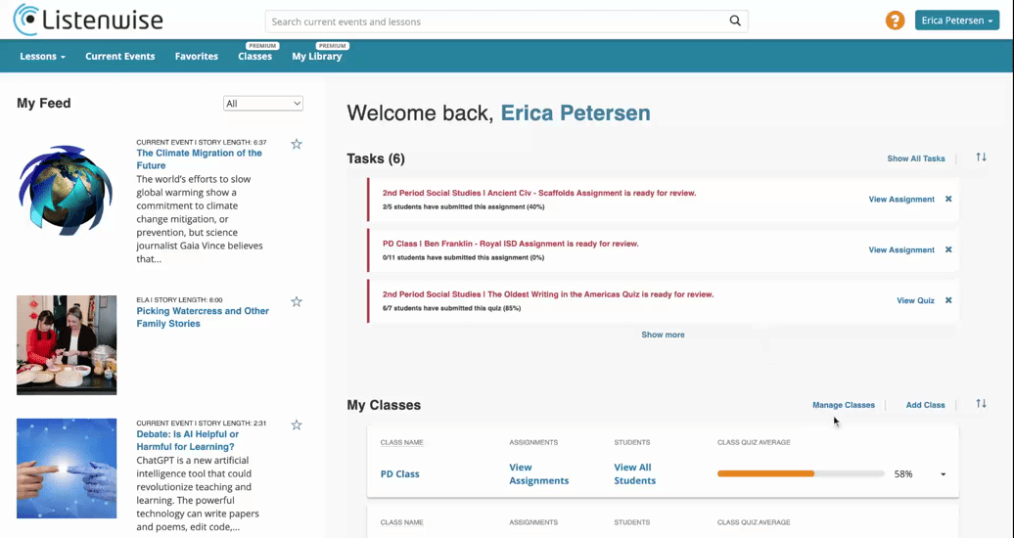Go to Current Events tab

[x=120, y=57]
